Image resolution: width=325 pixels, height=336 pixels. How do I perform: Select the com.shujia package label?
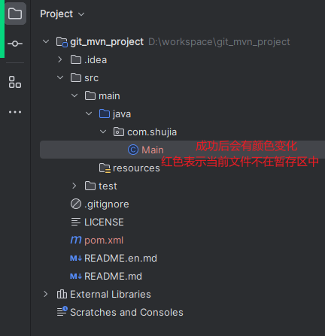coord(152,132)
